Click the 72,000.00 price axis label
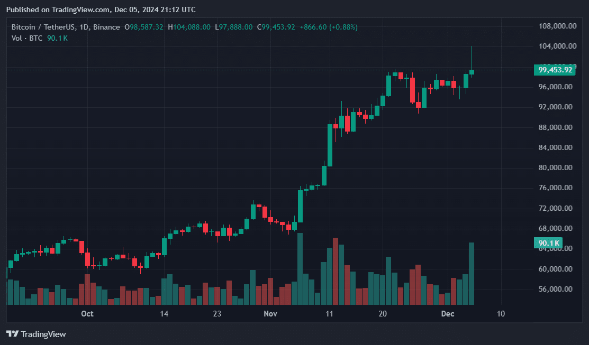 pyautogui.click(x=556, y=208)
